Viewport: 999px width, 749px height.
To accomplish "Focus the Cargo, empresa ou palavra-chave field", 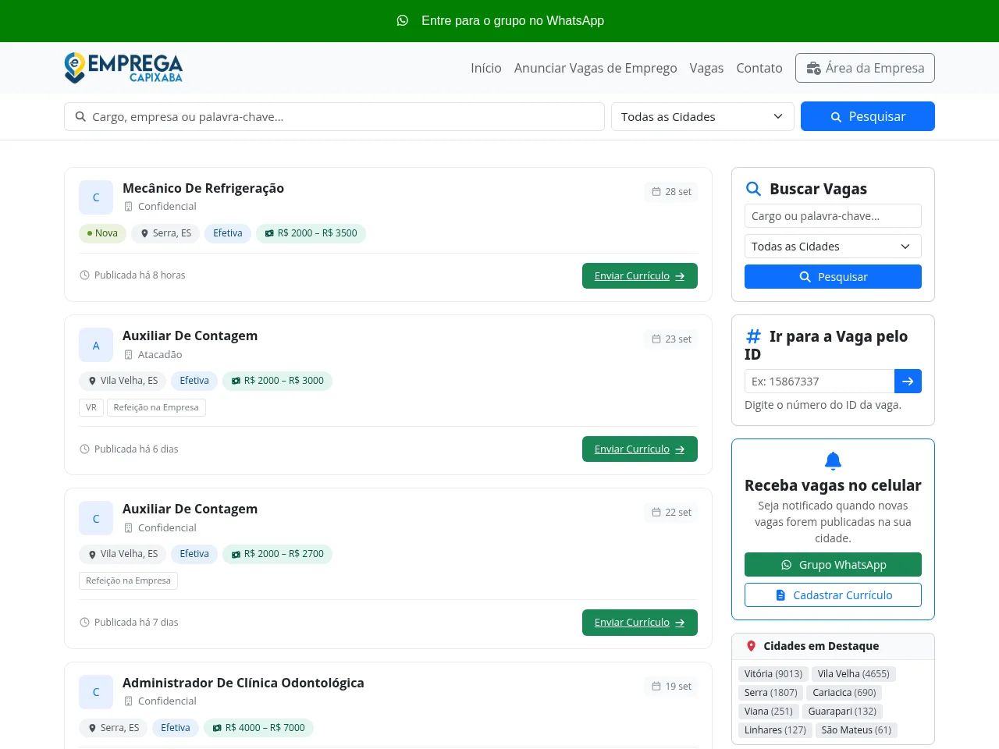I will [x=334, y=116].
